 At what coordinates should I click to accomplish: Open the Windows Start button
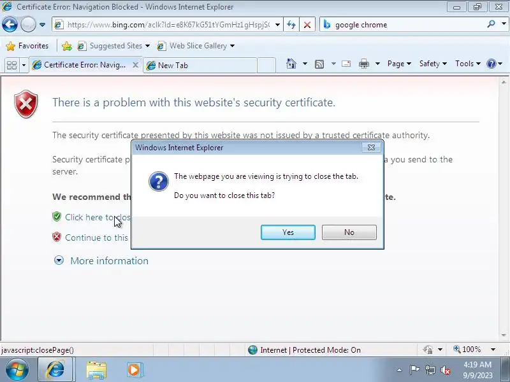click(17, 370)
